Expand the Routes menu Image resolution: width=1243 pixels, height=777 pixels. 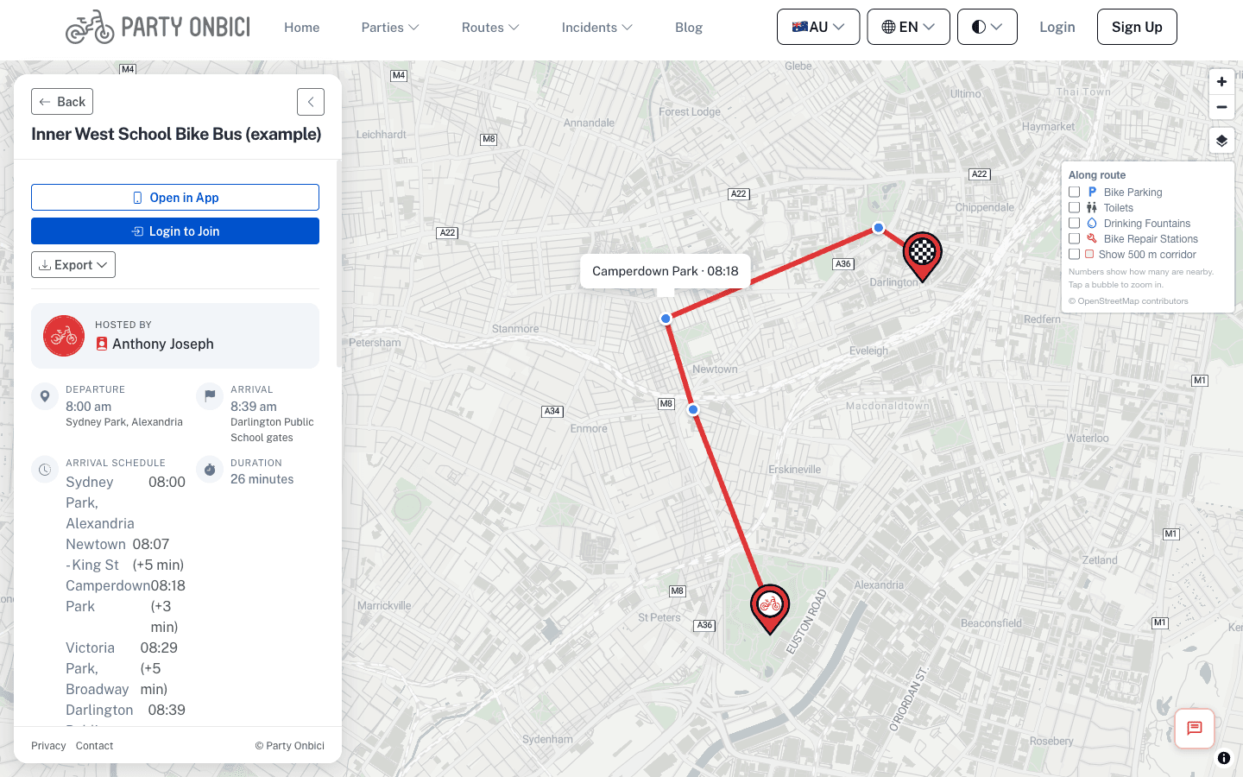tap(490, 28)
